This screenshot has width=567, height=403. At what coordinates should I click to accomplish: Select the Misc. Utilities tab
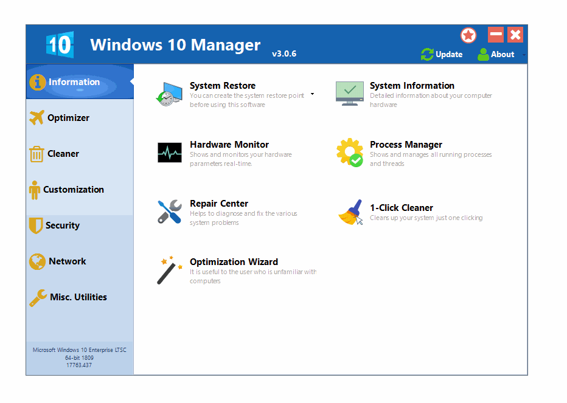80,297
